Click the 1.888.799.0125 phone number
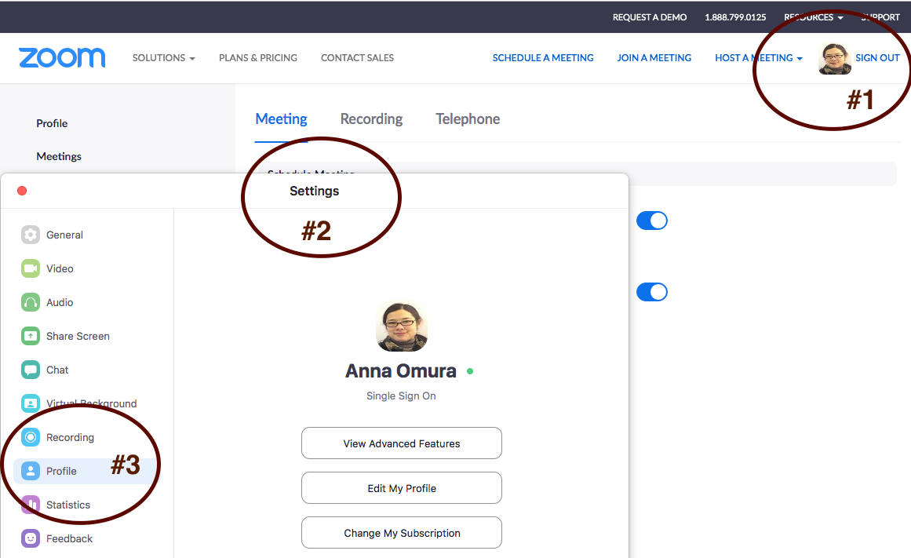 click(735, 17)
